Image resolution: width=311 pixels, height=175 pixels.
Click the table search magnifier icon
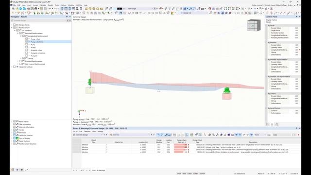[209, 135]
